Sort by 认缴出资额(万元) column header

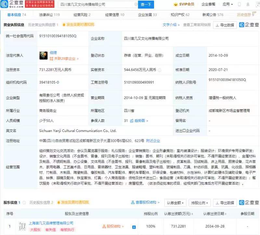click(x=178, y=214)
